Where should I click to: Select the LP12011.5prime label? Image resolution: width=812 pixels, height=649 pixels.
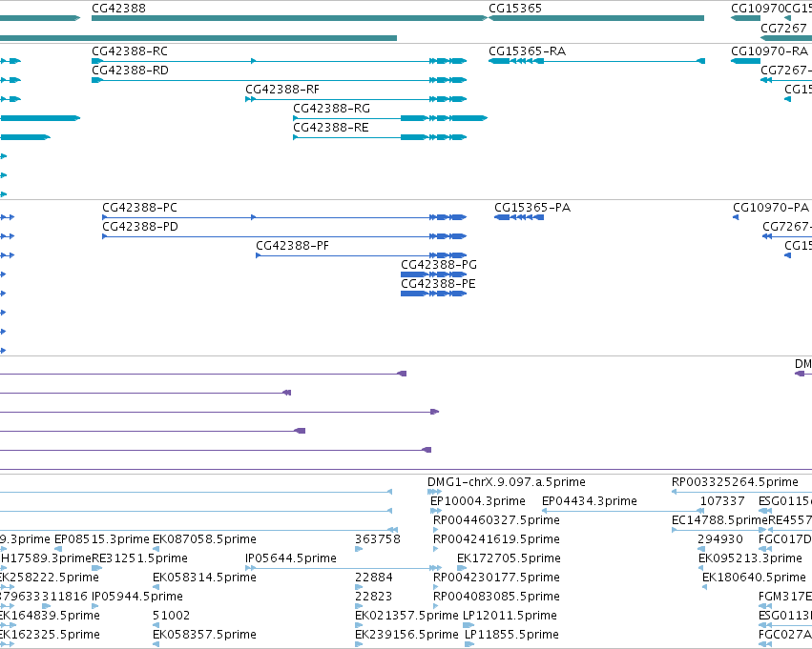point(510,617)
